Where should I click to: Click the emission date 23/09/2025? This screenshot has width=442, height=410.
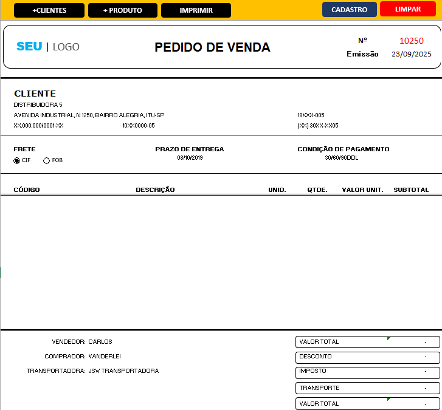pos(411,54)
